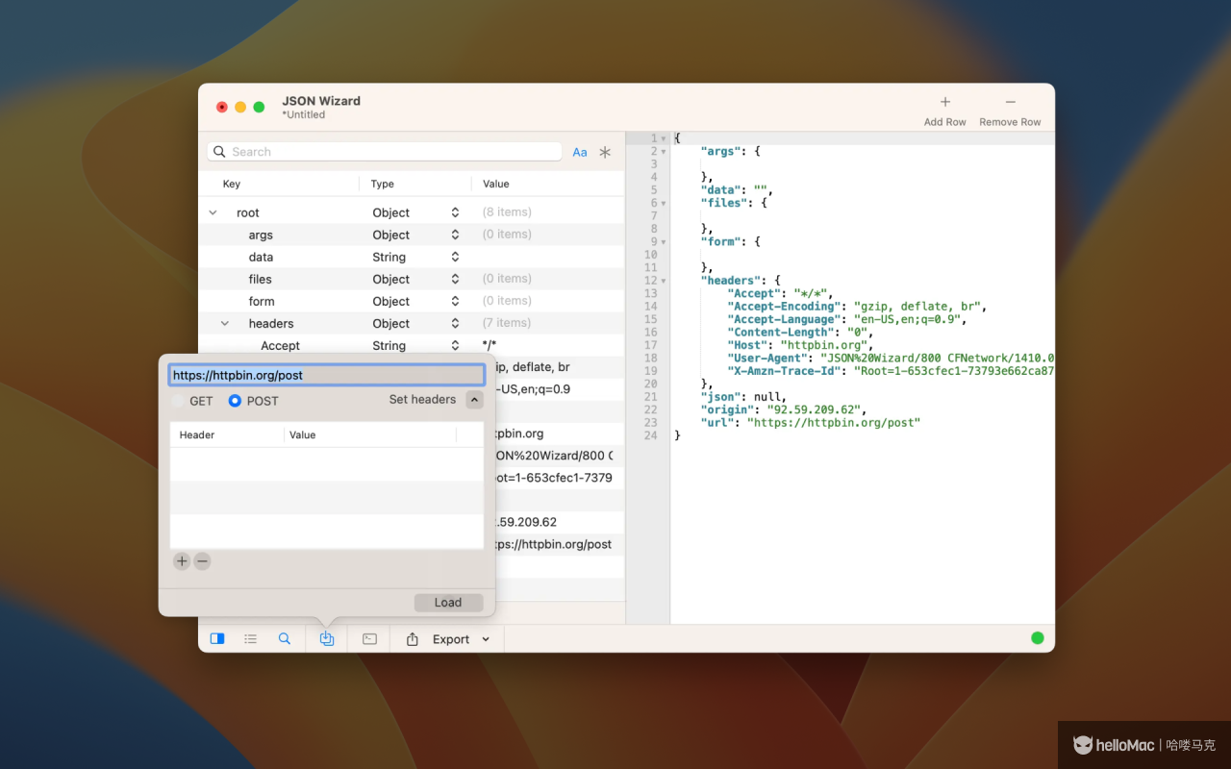
Task: Click the Add Row plus icon
Action: coord(945,102)
